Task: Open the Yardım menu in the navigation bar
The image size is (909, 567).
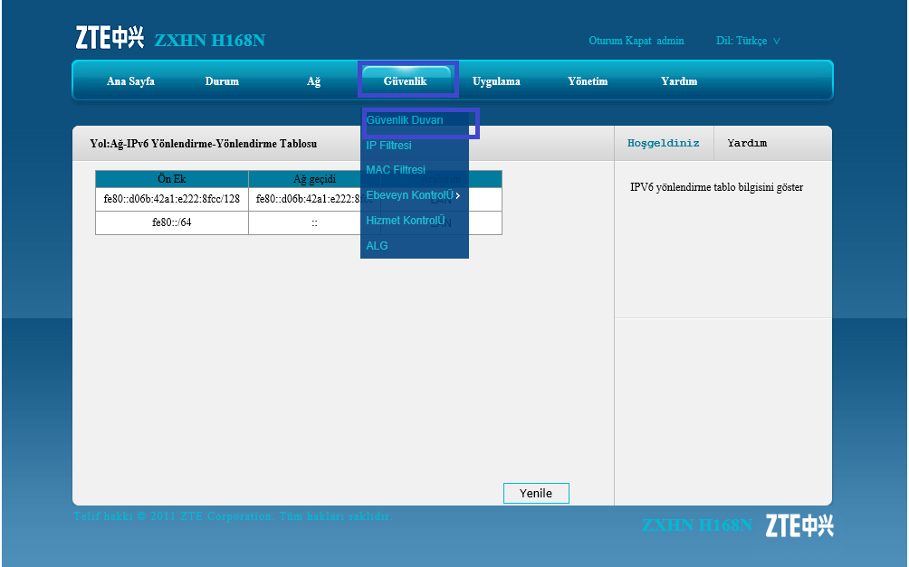Action: (679, 81)
